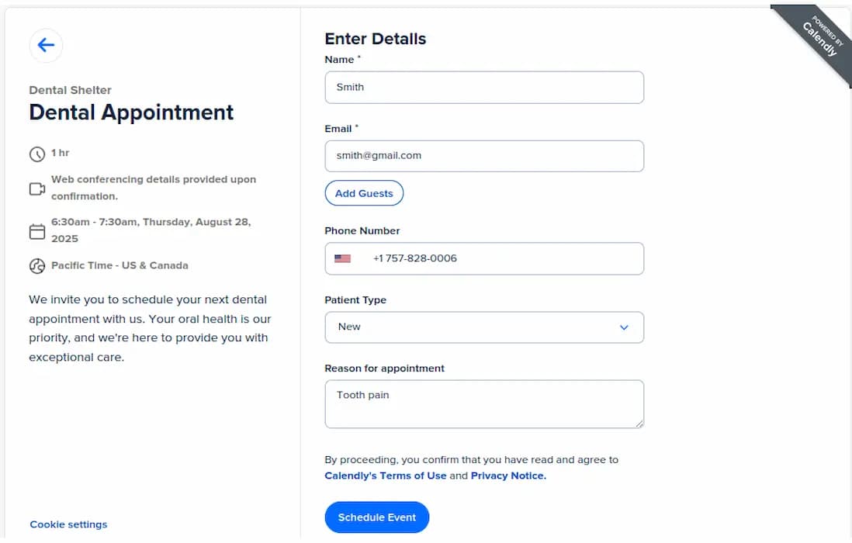Click the textarea resize handle corner

639,424
